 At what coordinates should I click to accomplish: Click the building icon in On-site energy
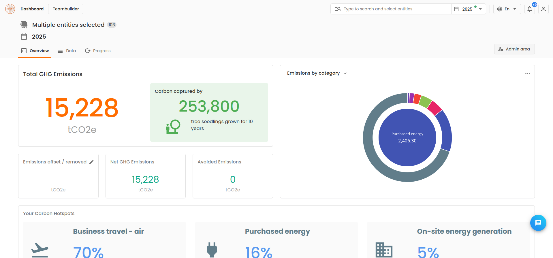(x=384, y=250)
